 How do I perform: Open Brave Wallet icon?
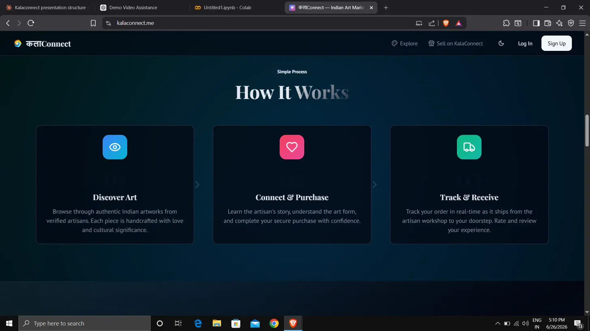coord(548,23)
